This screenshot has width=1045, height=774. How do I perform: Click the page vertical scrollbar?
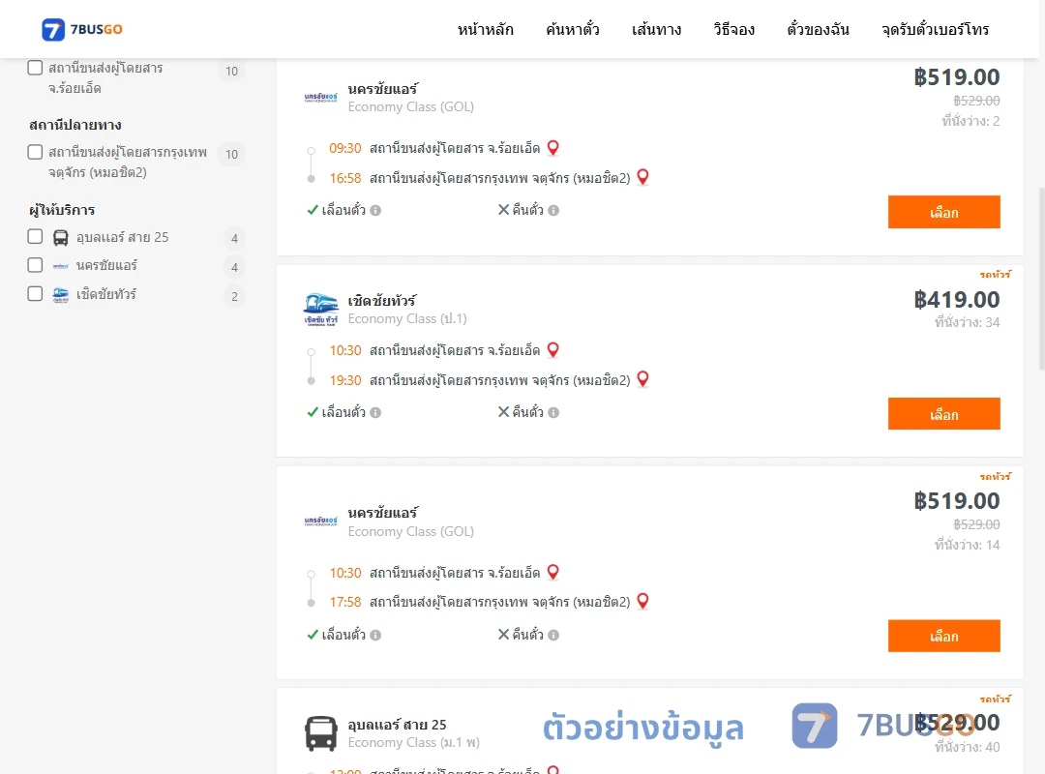tap(1042, 279)
